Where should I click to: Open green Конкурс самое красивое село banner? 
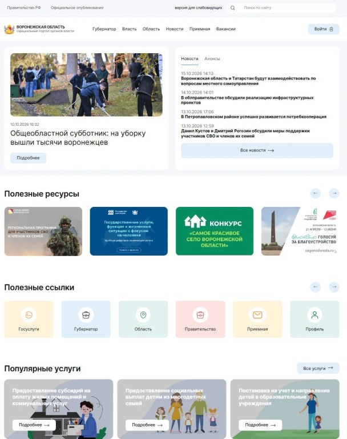click(215, 232)
